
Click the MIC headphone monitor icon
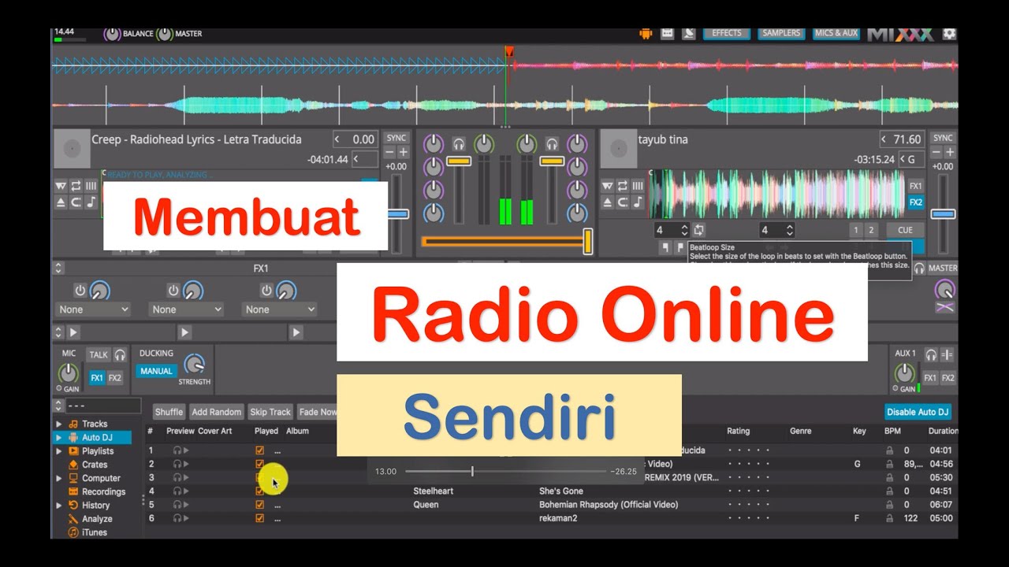(x=120, y=354)
